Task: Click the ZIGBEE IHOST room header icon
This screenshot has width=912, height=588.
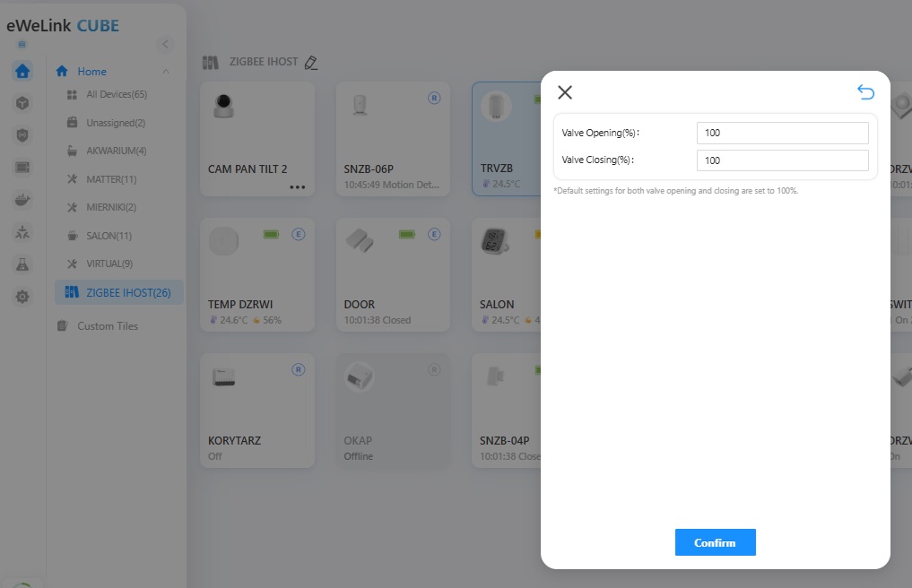Action: [210, 62]
